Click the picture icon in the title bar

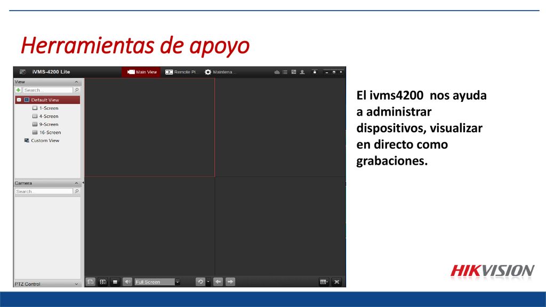coord(294,72)
